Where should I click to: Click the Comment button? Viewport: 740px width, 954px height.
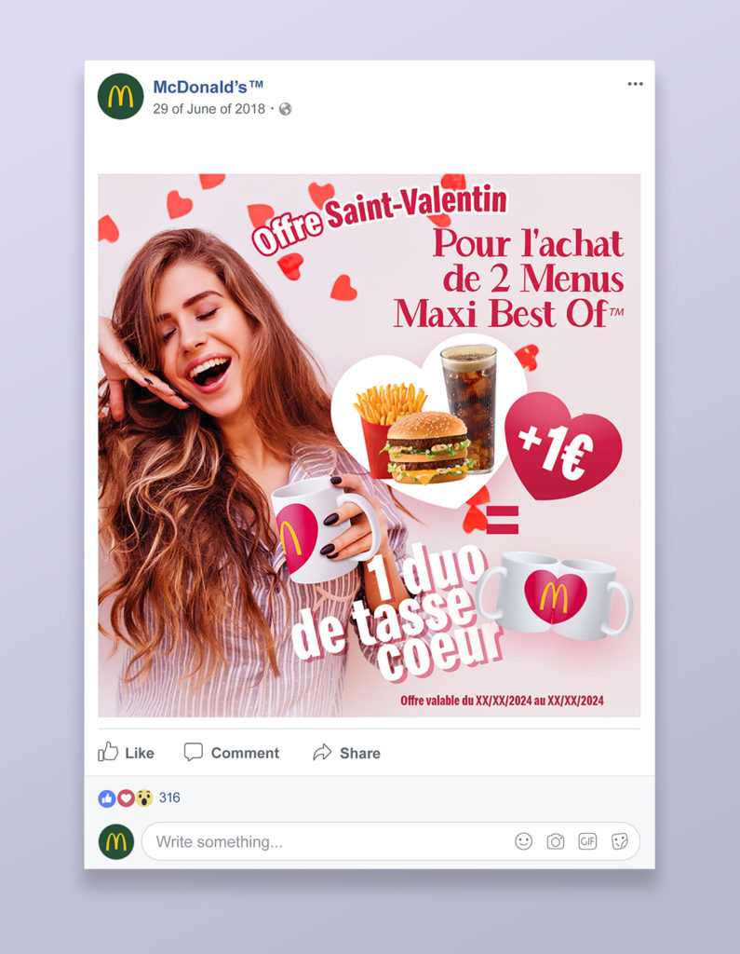coord(232,753)
